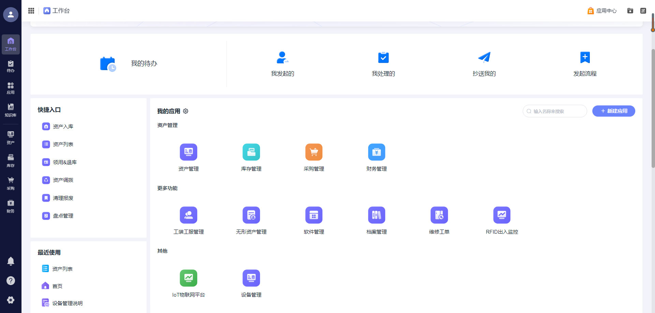Open the 库存管理 app icon

[x=251, y=152]
